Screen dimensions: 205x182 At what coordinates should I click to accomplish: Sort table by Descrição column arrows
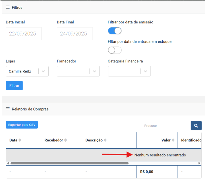point(105,140)
